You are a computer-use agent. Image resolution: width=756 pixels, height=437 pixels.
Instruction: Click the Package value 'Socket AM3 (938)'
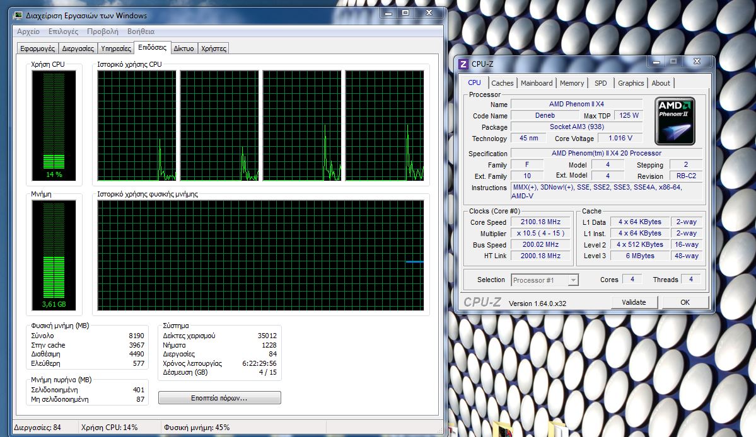tap(576, 127)
